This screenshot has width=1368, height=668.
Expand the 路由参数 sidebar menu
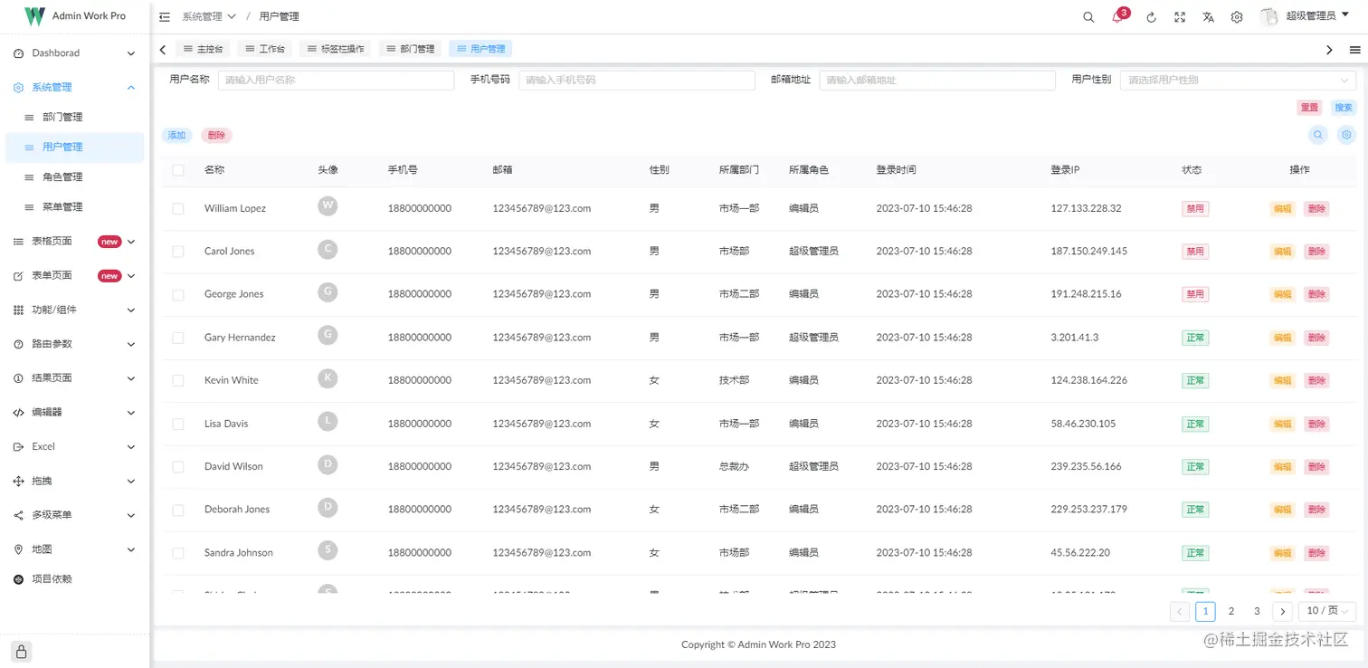tap(74, 344)
